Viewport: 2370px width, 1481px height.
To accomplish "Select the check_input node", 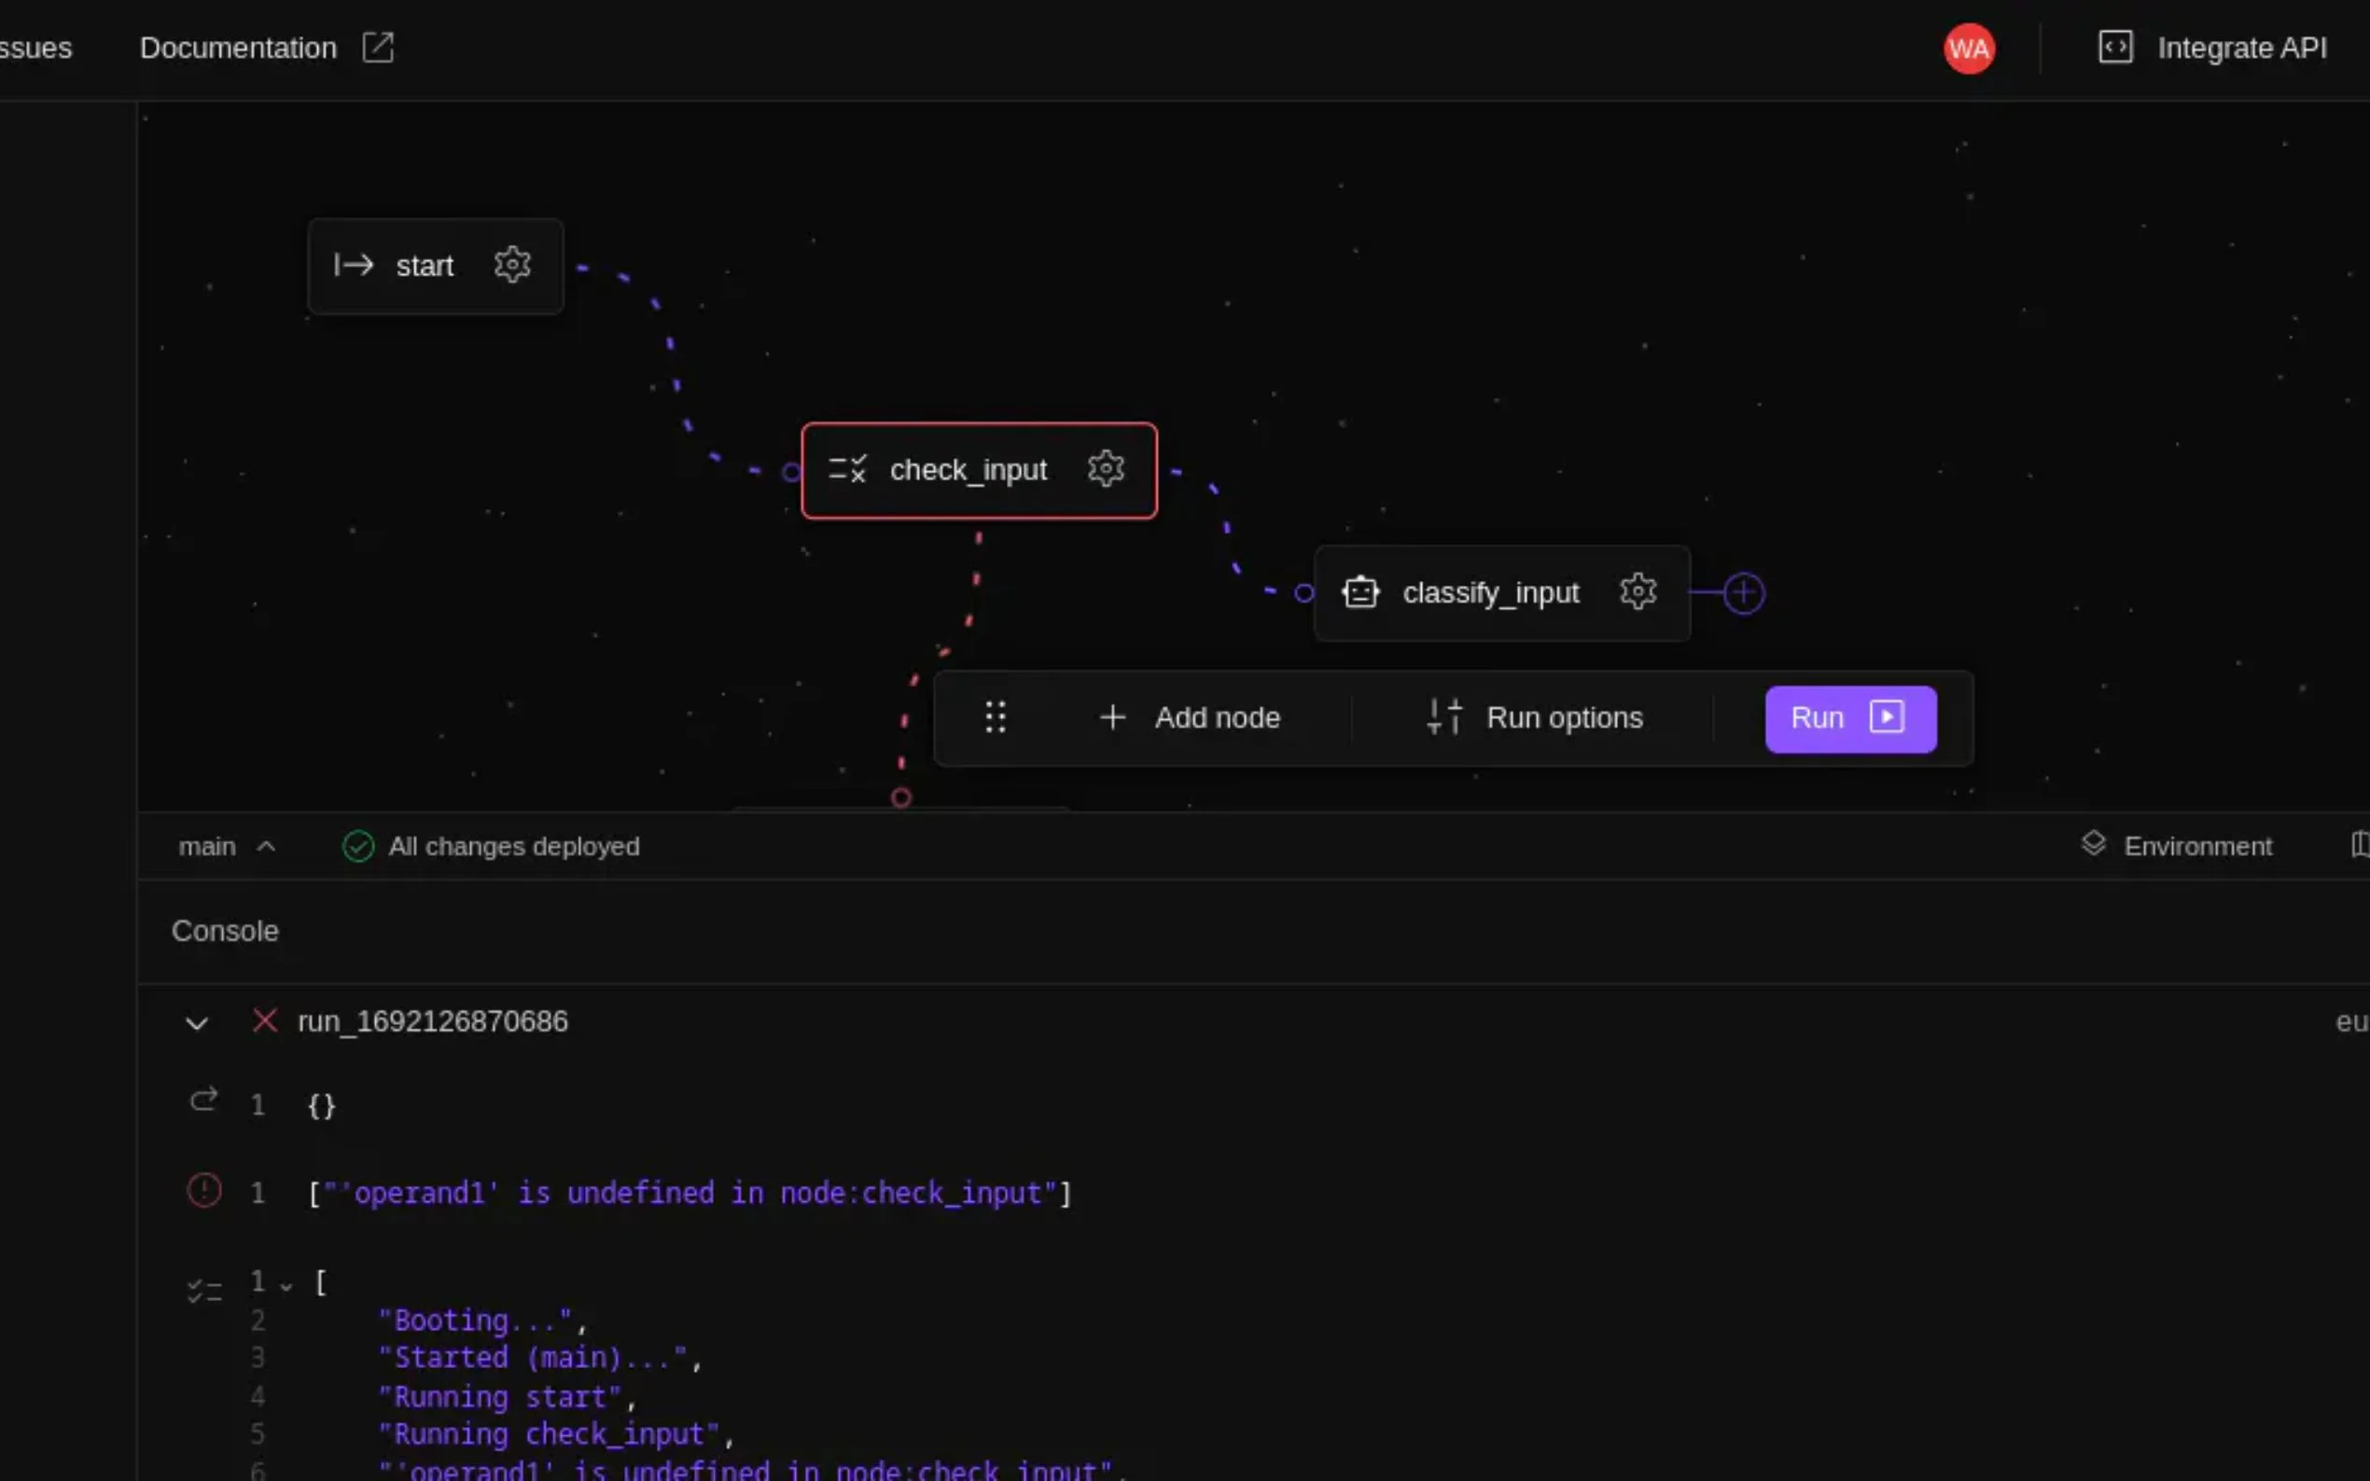I will (966, 470).
